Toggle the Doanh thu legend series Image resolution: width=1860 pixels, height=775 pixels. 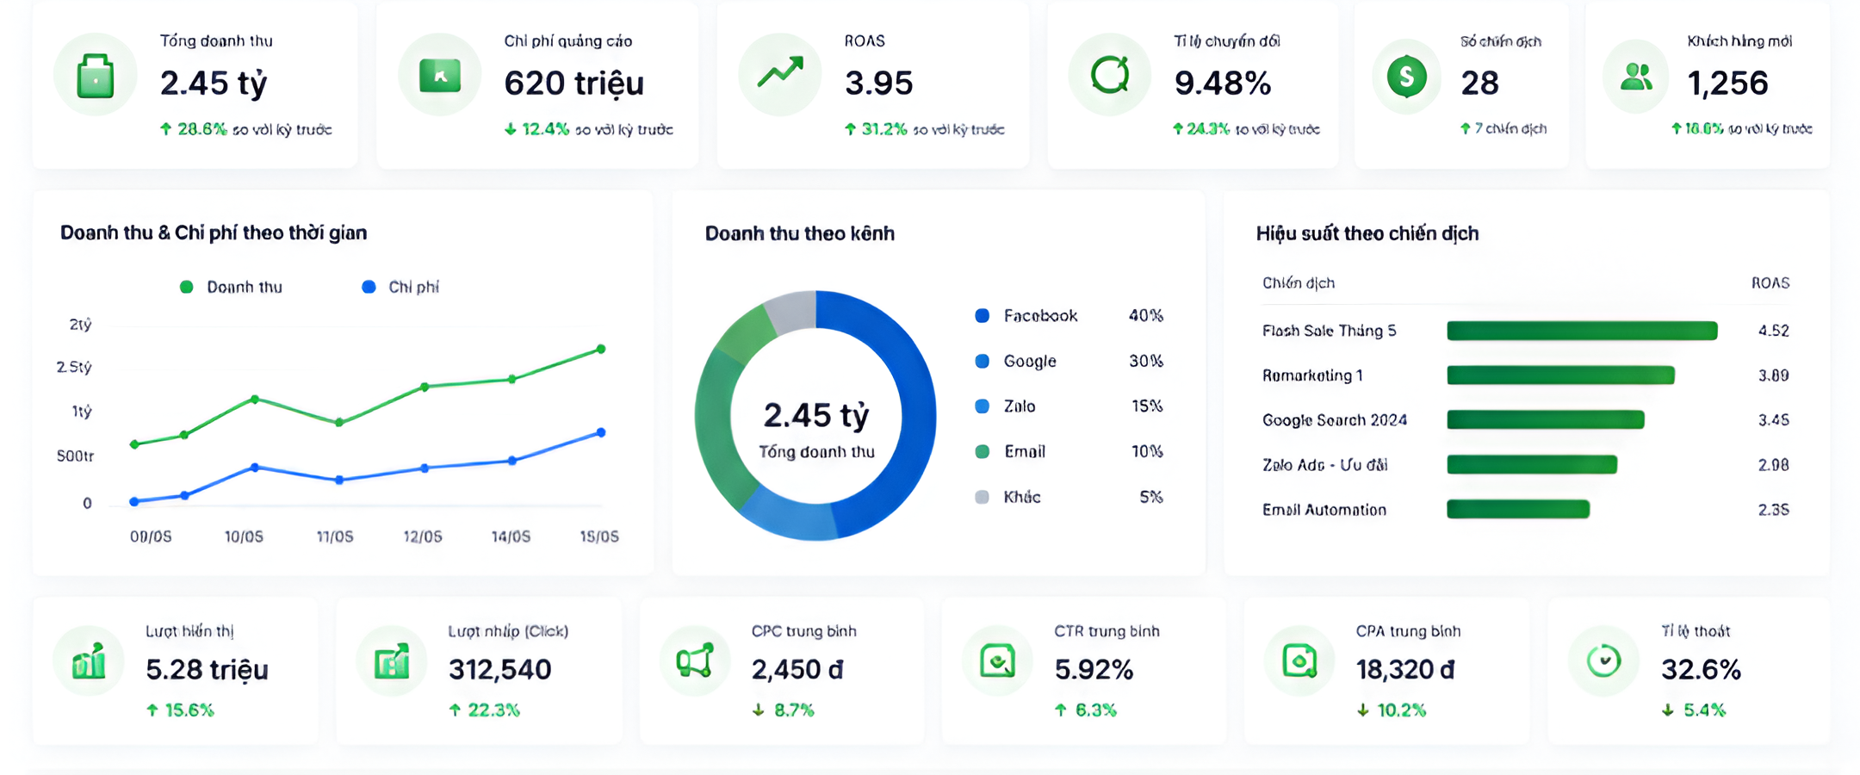[231, 287]
